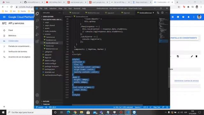
Task: Click the Windows taskbar search box
Action: tap(29, 112)
